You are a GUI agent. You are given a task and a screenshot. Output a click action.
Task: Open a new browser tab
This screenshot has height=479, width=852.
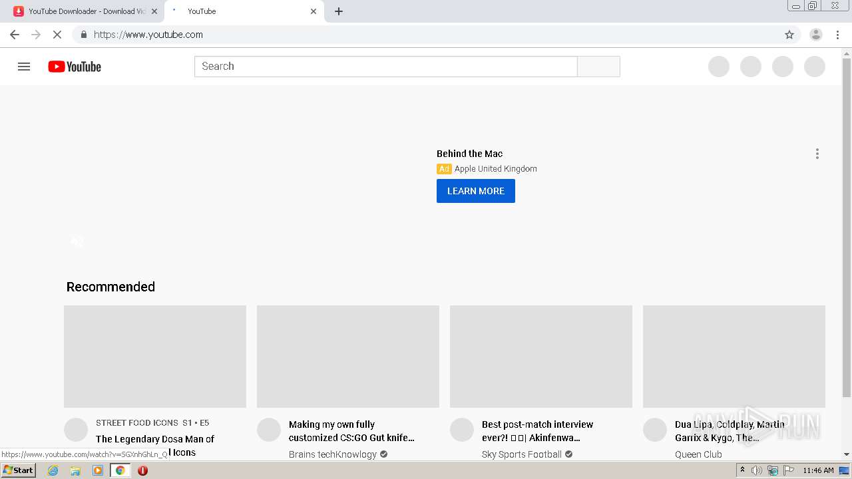tap(339, 11)
